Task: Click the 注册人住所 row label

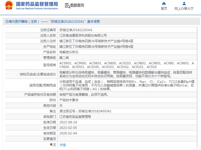Action: (48, 41)
